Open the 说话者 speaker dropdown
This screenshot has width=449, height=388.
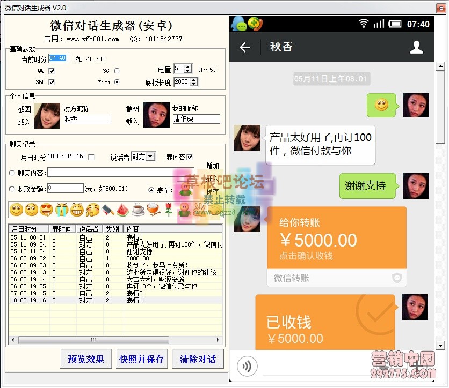tap(149, 156)
